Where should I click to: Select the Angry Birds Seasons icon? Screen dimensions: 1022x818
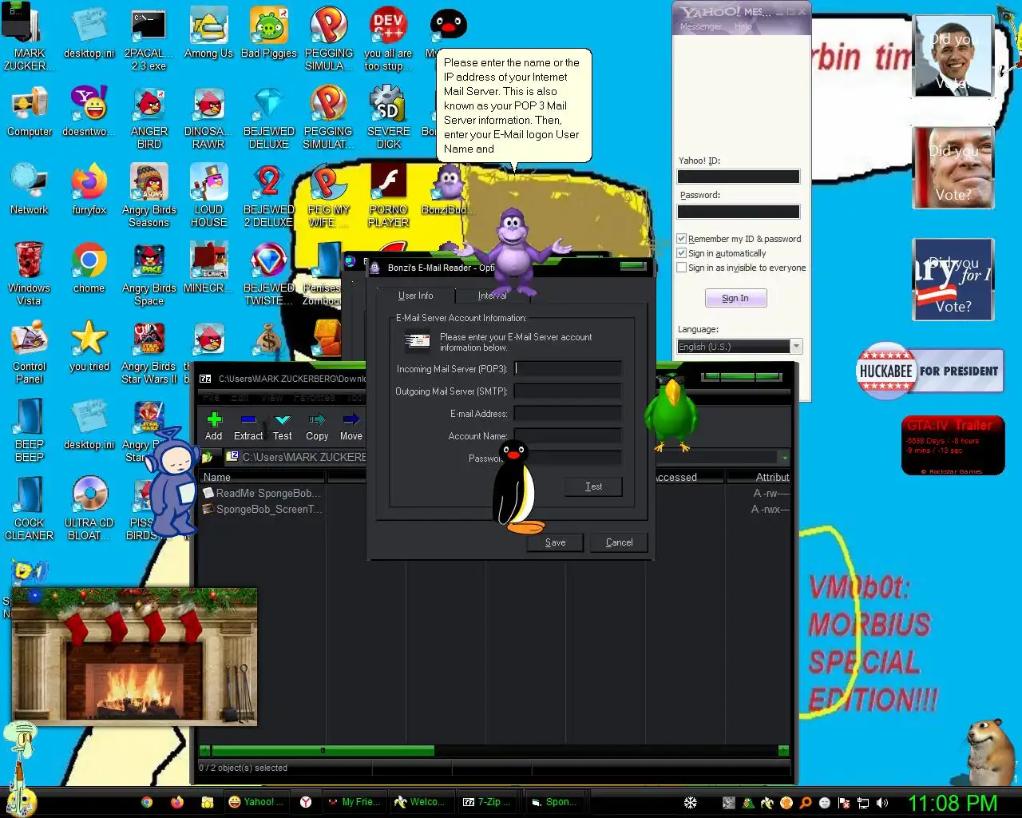pos(149,197)
